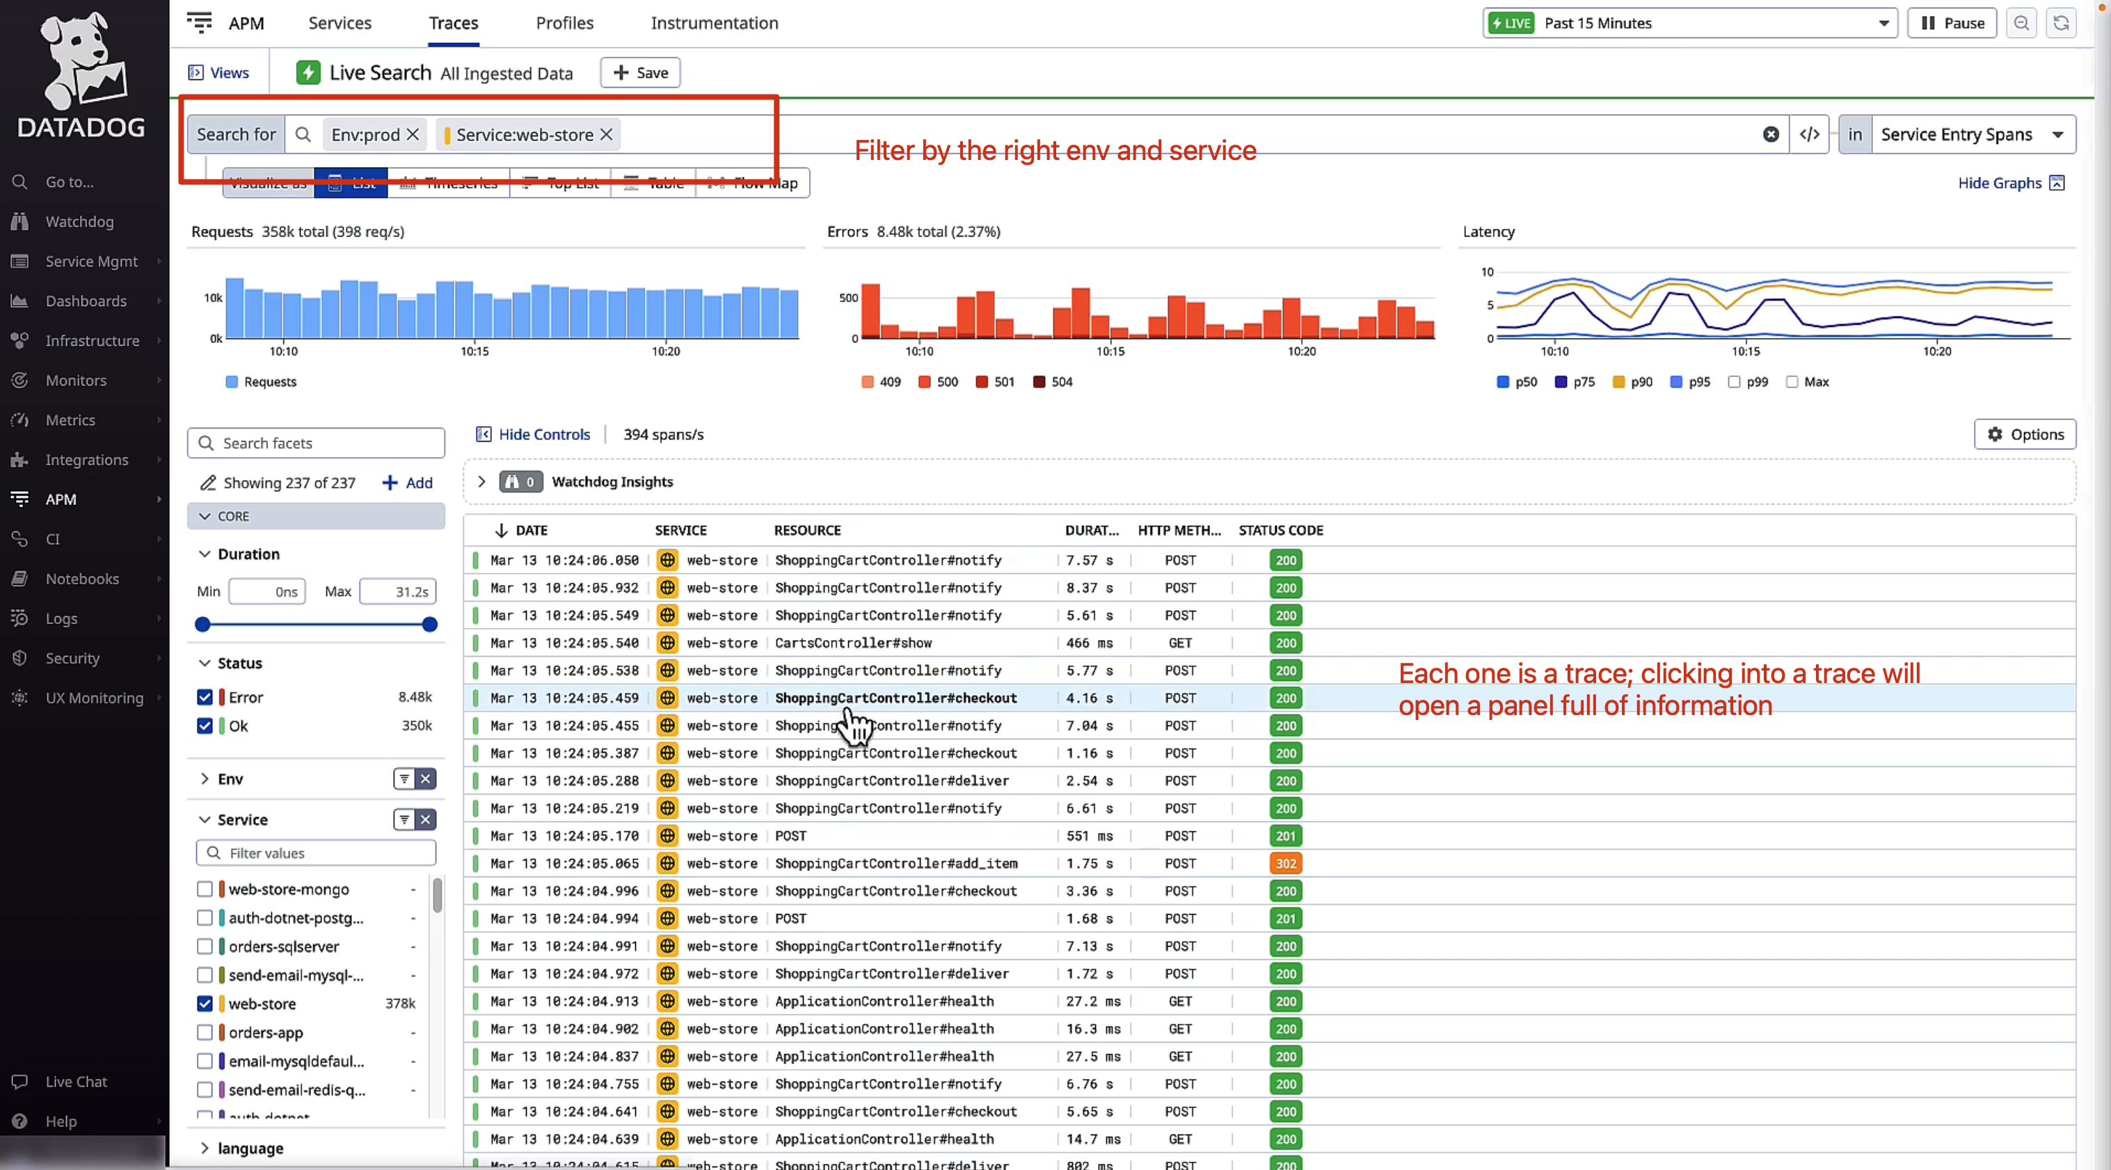This screenshot has width=2111, height=1170.
Task: Click the Options gear button
Action: pos(2024,434)
